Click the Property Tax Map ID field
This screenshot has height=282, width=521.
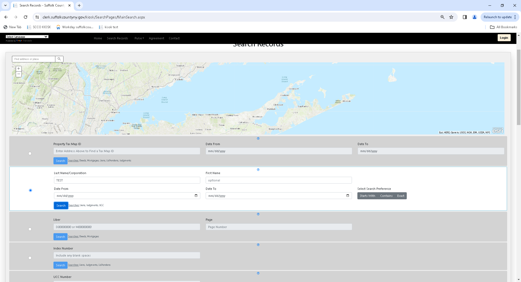coord(127,151)
